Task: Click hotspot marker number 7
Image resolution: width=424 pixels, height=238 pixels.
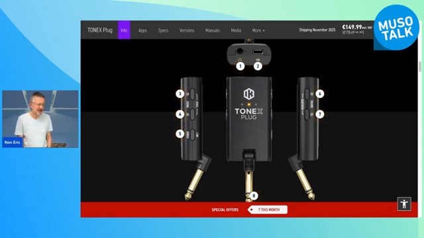Action: pos(319,114)
